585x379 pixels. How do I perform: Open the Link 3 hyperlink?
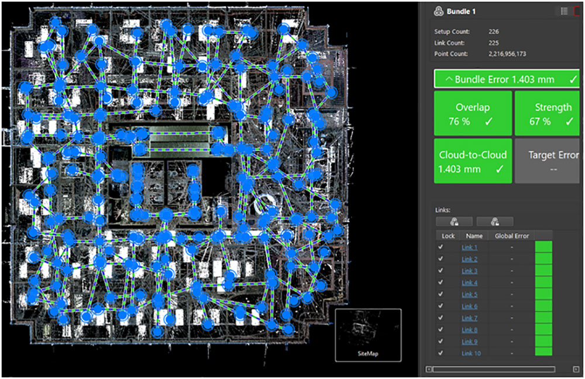coord(469,271)
